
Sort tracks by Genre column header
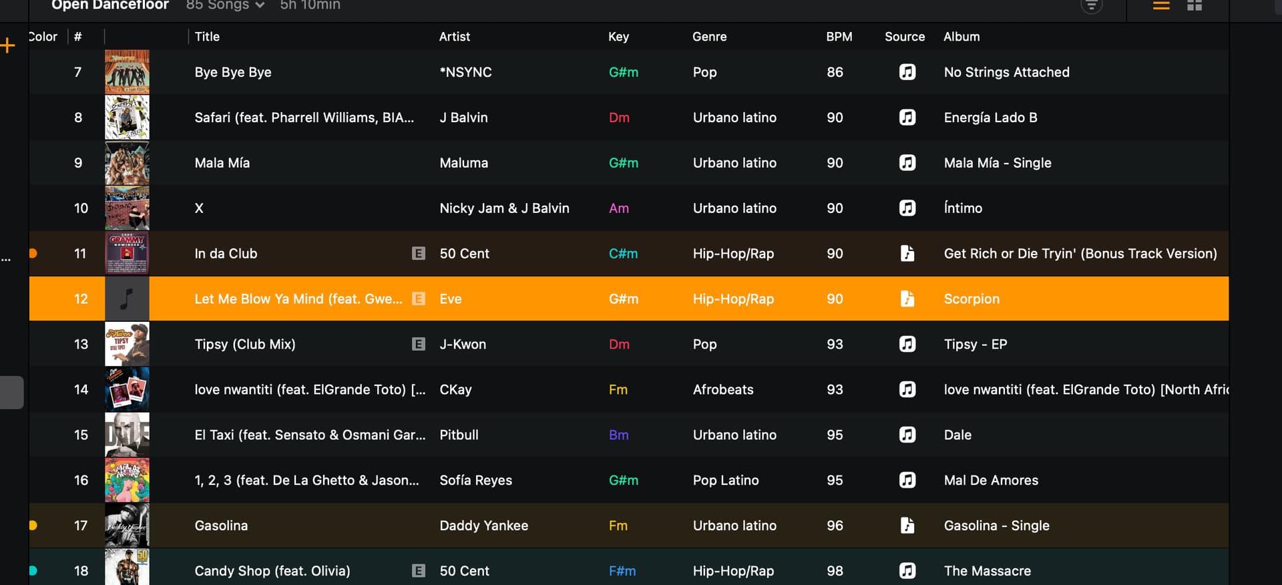tap(709, 37)
